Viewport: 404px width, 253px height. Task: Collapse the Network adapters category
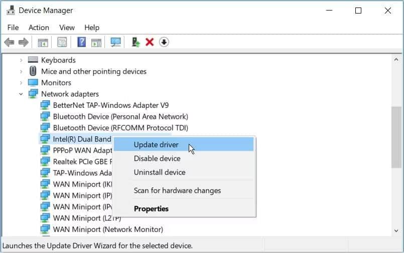(21, 94)
